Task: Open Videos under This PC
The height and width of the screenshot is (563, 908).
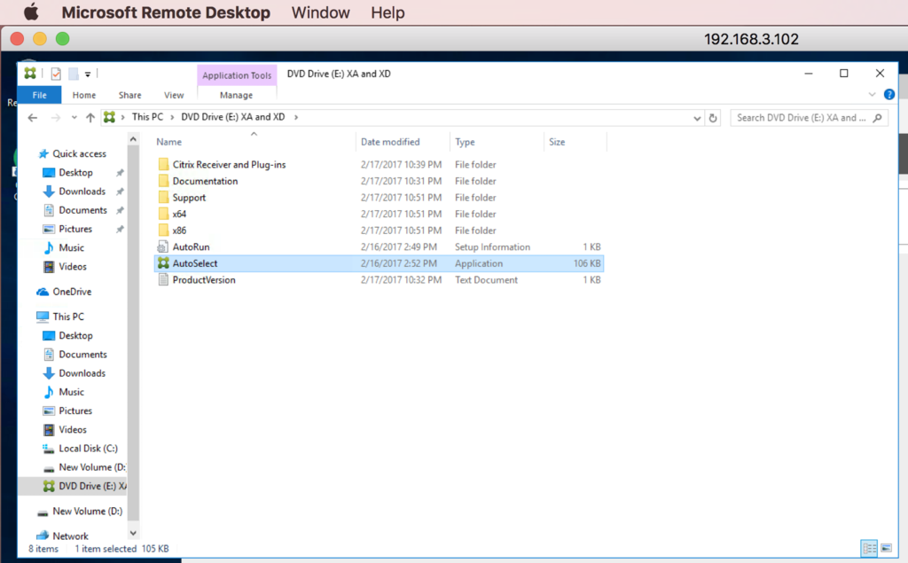Action: 73,430
